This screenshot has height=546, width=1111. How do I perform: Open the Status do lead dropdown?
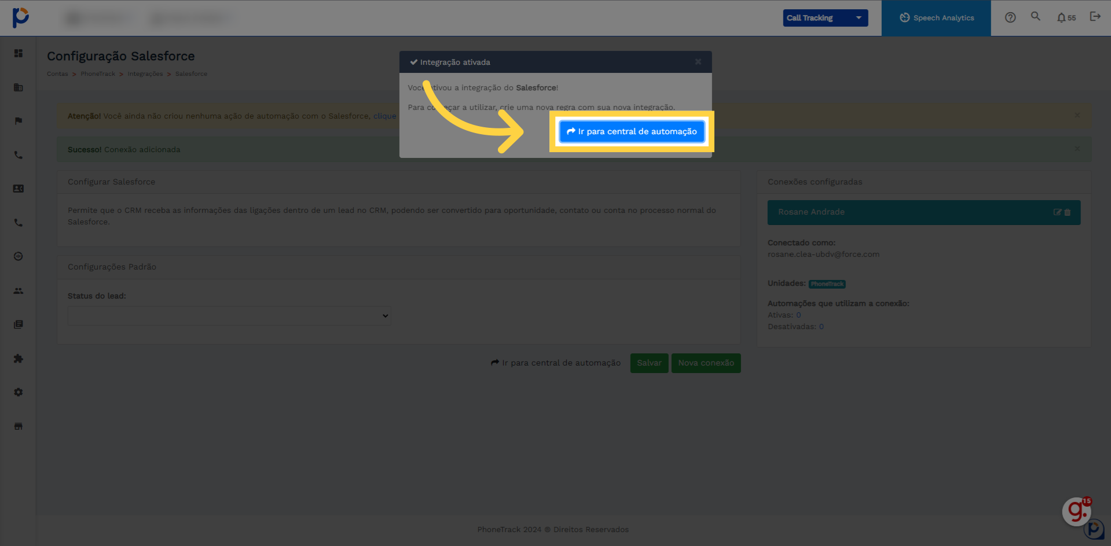[x=229, y=316]
